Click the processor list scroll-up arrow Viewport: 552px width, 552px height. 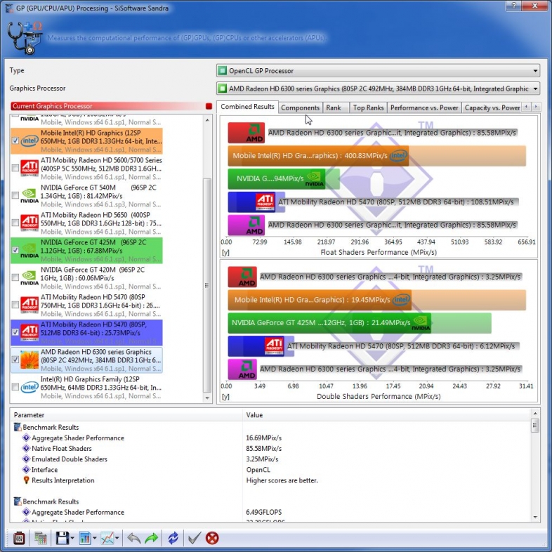pos(207,120)
